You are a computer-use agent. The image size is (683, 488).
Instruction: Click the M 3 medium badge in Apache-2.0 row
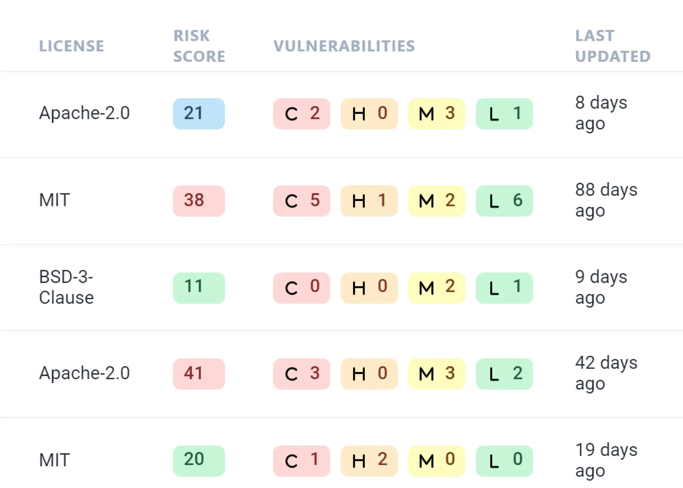pos(437,114)
